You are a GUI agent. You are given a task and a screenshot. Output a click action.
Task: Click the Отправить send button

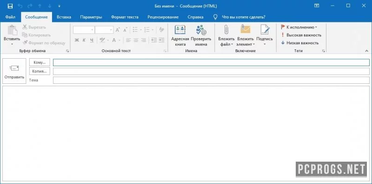pyautogui.click(x=14, y=71)
